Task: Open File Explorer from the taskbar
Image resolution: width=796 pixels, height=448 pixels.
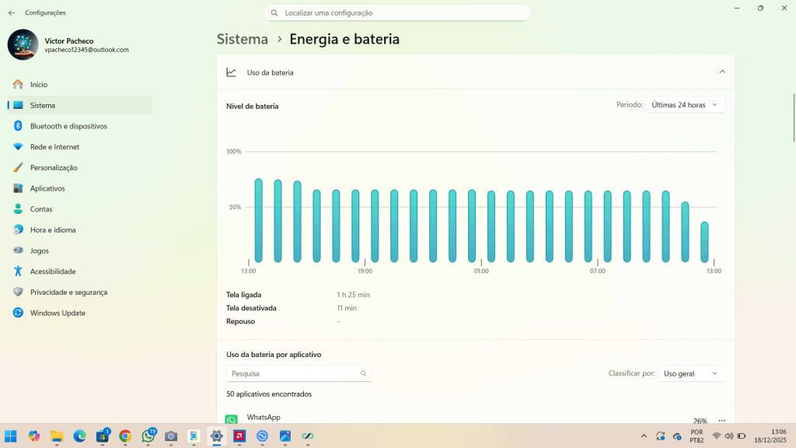Action: coord(56,436)
